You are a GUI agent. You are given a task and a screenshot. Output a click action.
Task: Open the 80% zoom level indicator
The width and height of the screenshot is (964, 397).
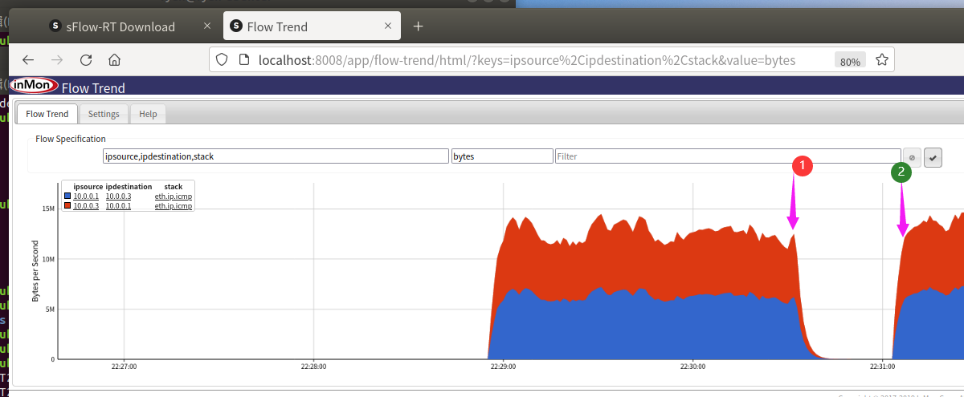(x=849, y=61)
